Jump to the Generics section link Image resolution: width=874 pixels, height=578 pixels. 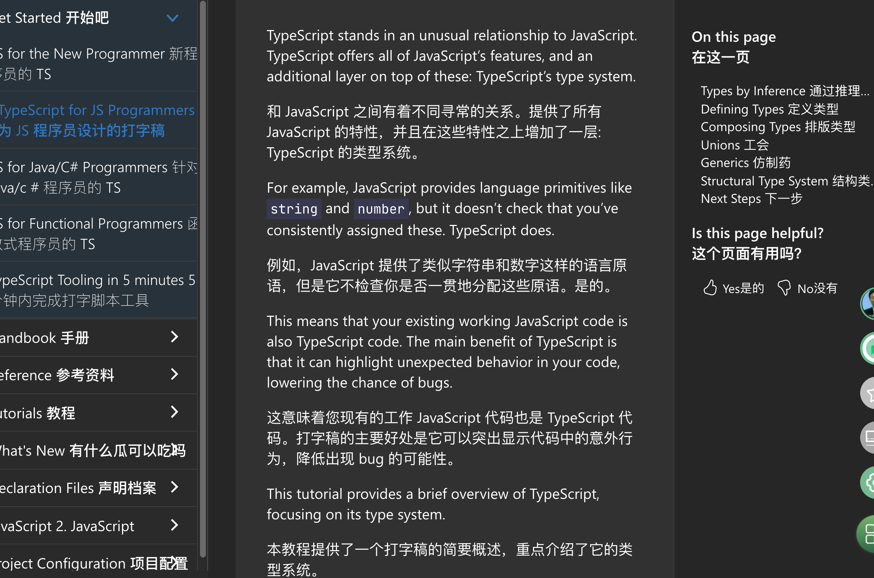tap(745, 163)
